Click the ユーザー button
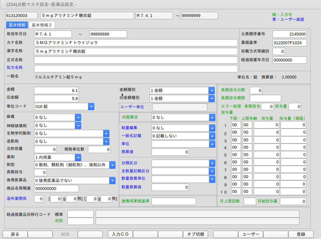Screen dimensions: 321x239 [251, 234]
